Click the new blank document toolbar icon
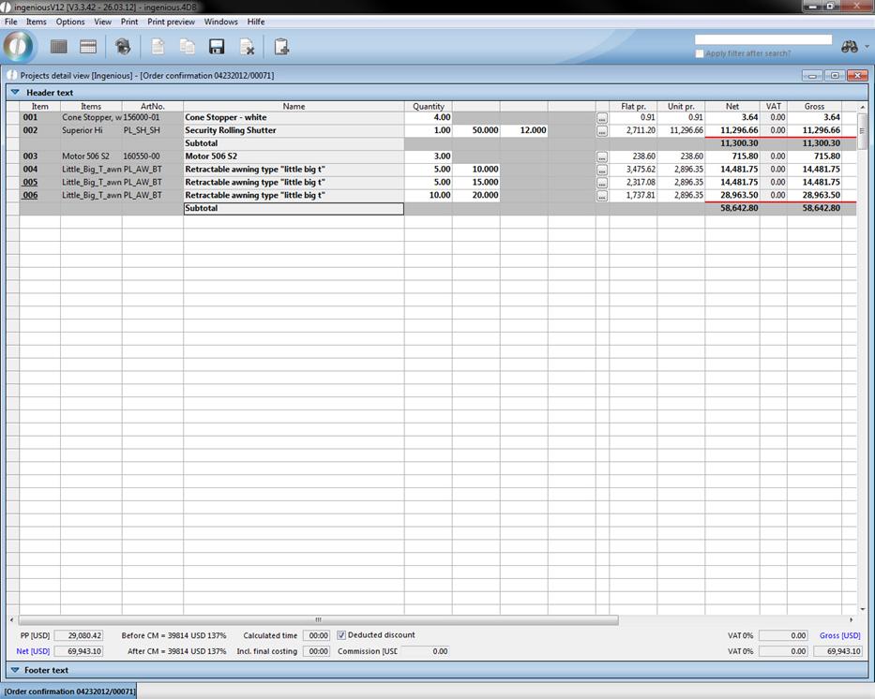Viewport: 875px width, 699px height. (x=158, y=47)
